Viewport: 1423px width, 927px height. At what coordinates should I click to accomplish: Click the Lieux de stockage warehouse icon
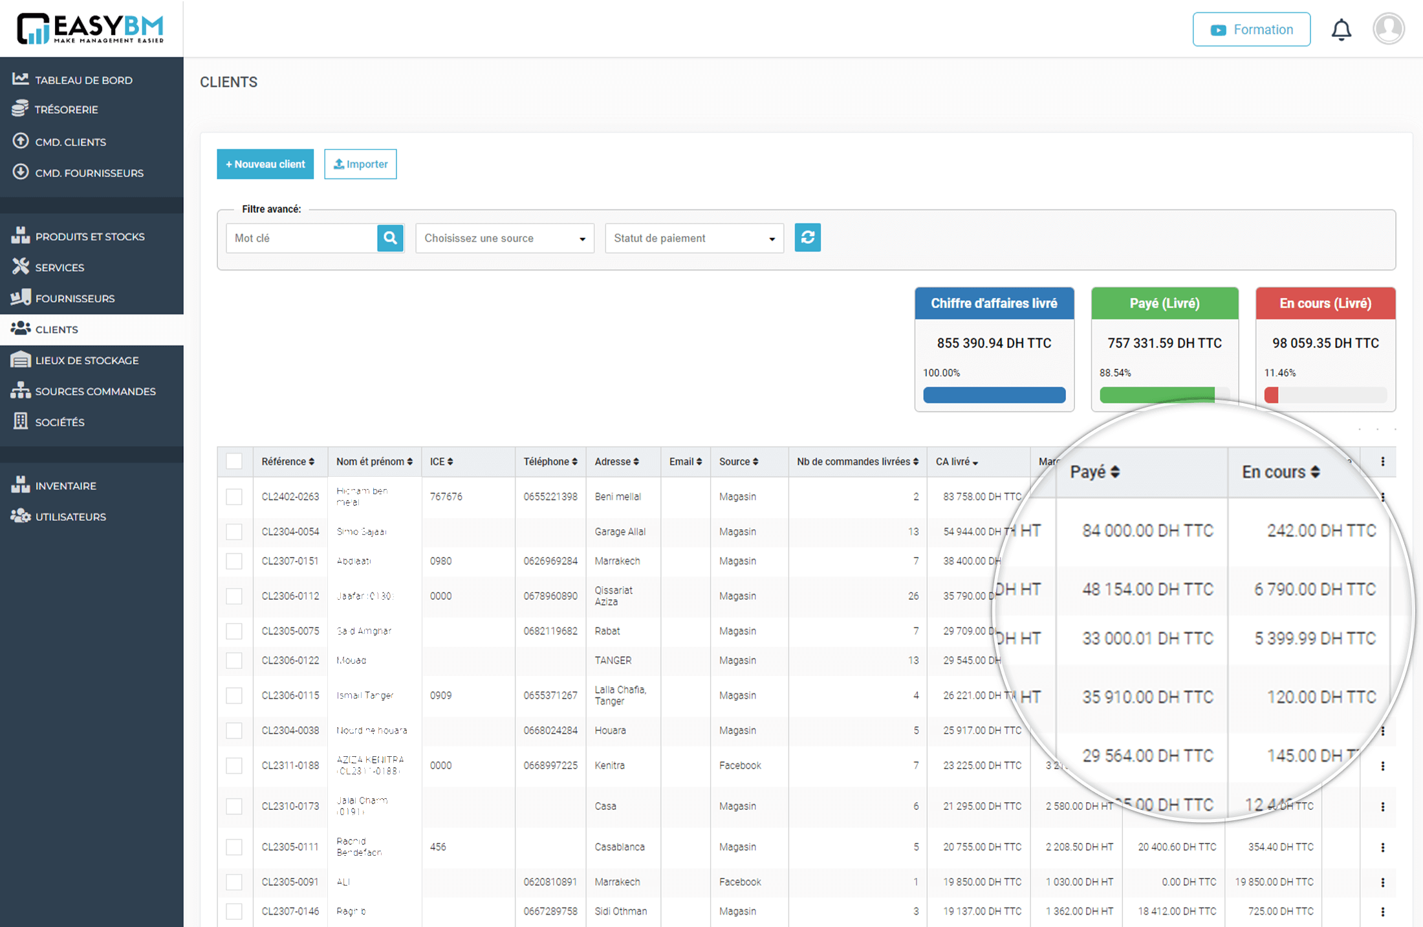click(20, 360)
